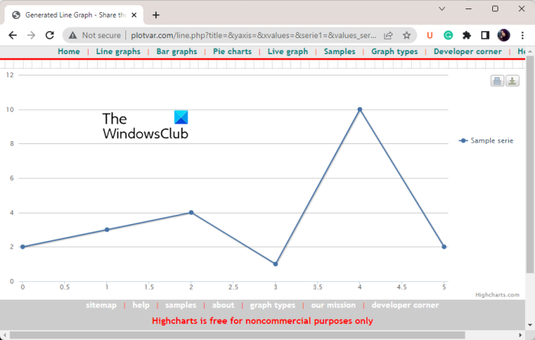Open the footer about link
Viewport: 535px width, 340px height.
pyautogui.click(x=223, y=305)
